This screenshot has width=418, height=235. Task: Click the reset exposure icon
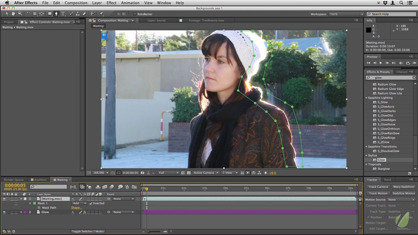(265, 173)
